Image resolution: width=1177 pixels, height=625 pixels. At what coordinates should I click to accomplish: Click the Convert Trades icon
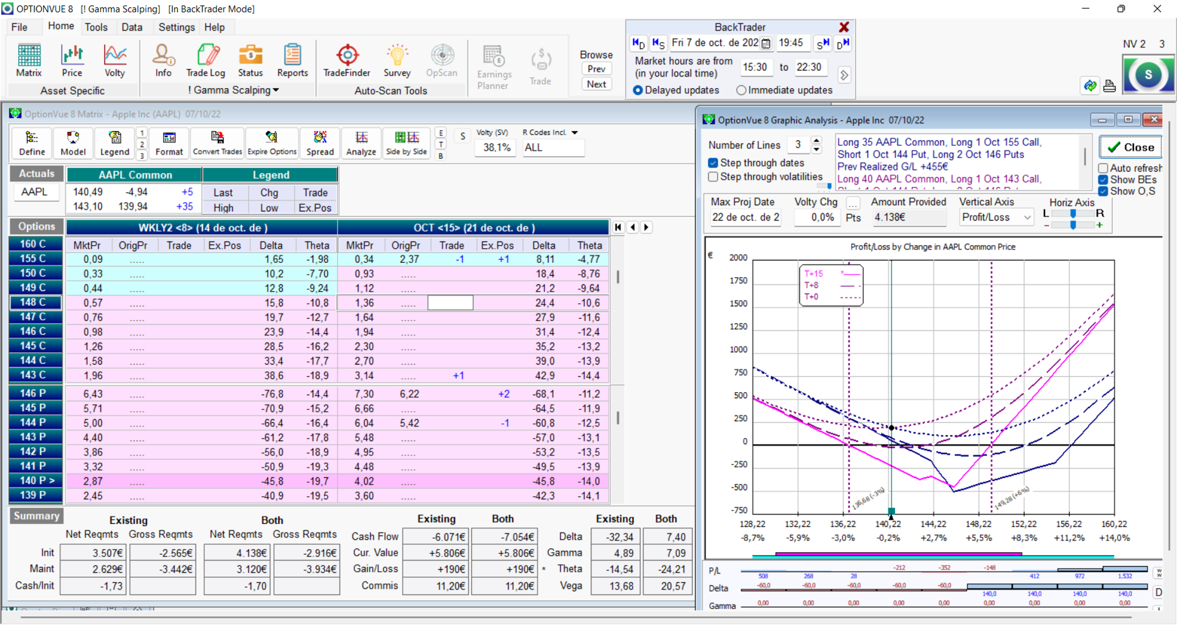pos(217,143)
